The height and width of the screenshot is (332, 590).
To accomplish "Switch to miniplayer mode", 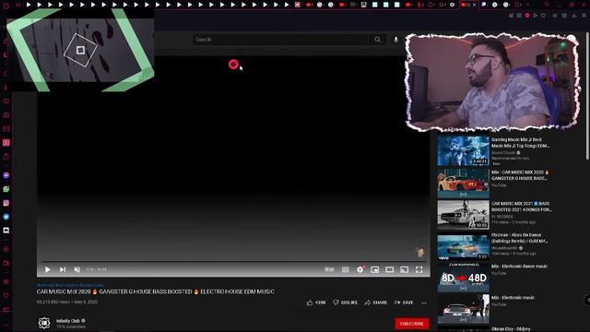I will point(375,269).
